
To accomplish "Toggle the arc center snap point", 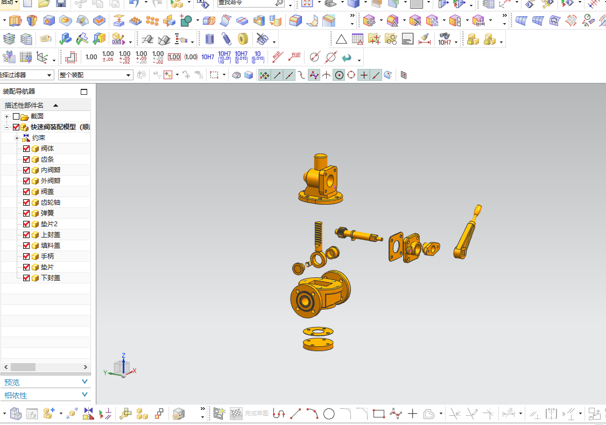I will (x=339, y=75).
